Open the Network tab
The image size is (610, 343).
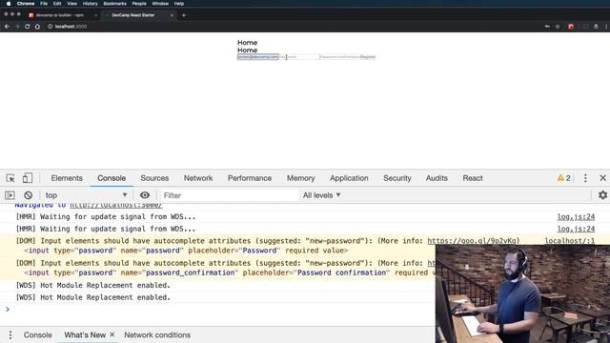[198, 178]
